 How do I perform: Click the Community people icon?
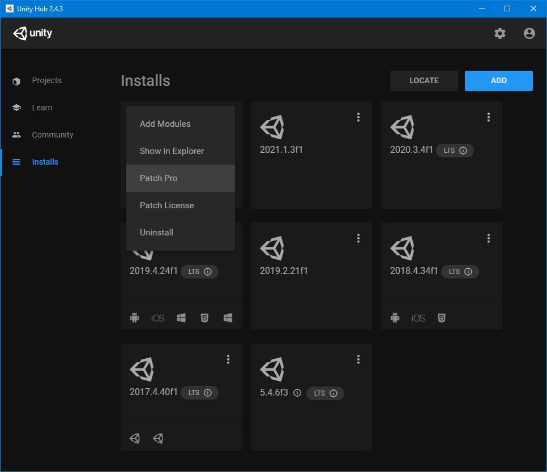tap(16, 135)
